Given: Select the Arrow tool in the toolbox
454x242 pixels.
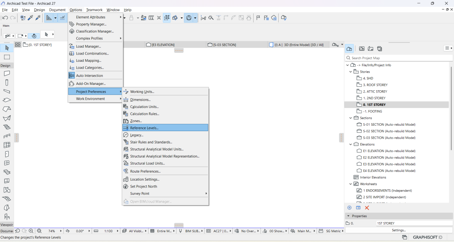Looking at the screenshot, I should 7,48.
